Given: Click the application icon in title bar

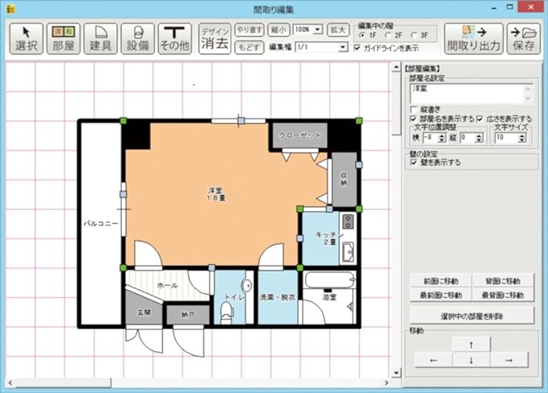Looking at the screenshot, I should (10, 9).
